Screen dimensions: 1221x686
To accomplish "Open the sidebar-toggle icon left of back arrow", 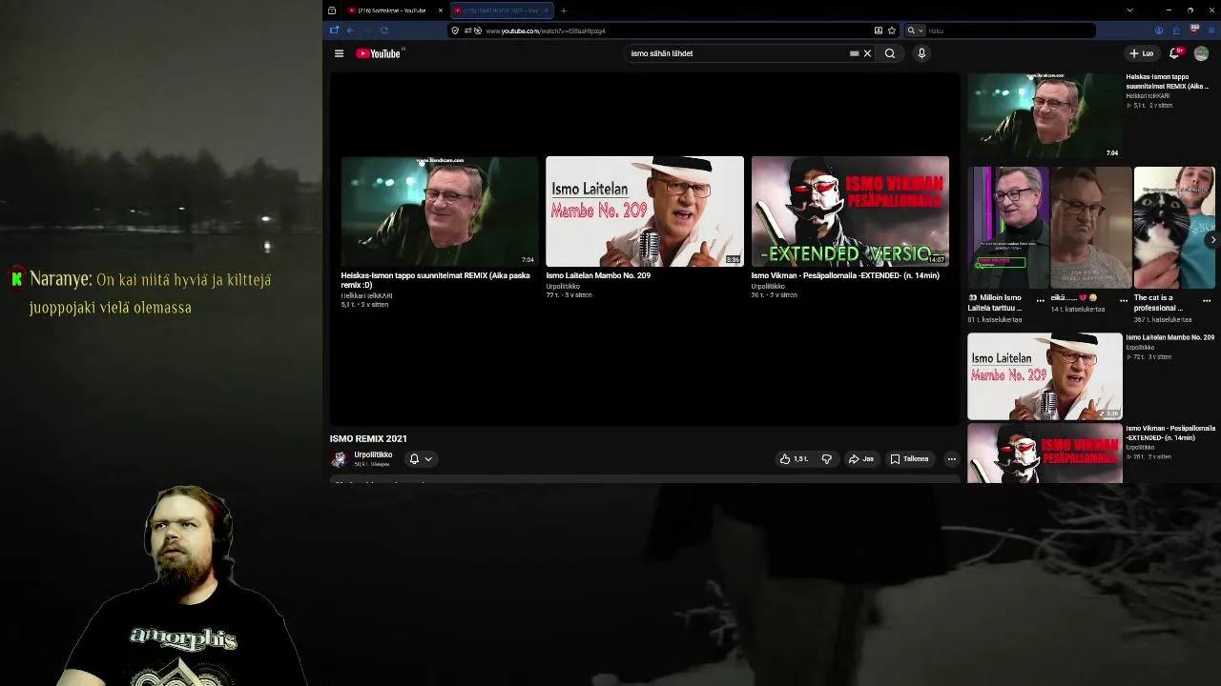I will pos(334,30).
